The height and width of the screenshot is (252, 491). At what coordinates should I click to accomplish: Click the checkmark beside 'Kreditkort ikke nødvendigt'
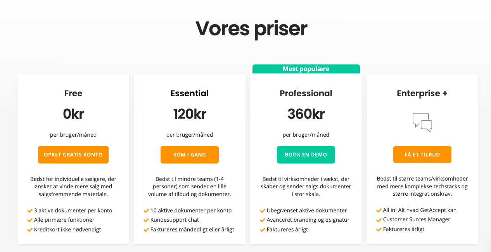pyautogui.click(x=30, y=229)
